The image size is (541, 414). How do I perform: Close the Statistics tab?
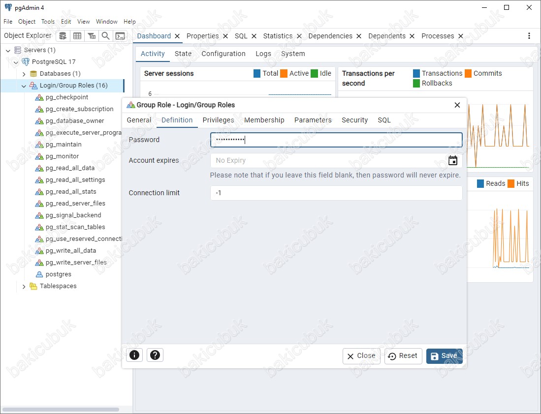pos(299,36)
